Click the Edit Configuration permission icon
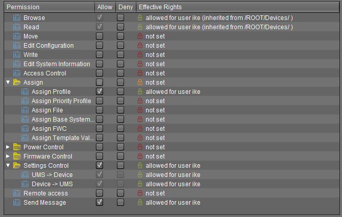 16,46
